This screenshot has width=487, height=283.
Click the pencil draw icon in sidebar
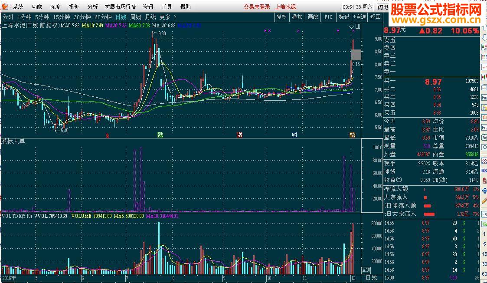tap(484, 201)
